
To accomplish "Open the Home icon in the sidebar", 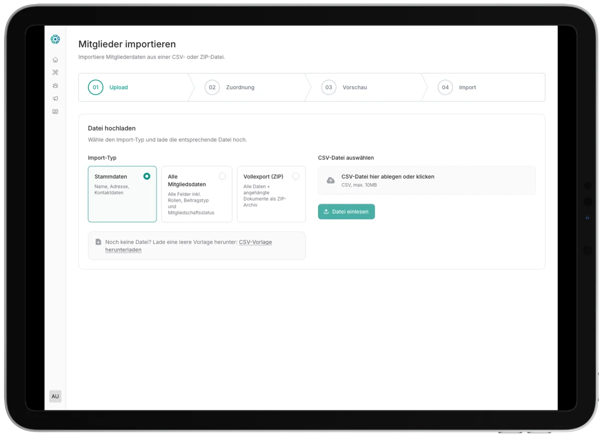I will pos(55,59).
